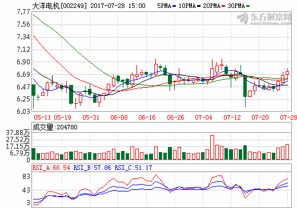The width and height of the screenshot is (297, 208).
Task: Click the 83 RSI axis label
Action: (x=26, y=177)
